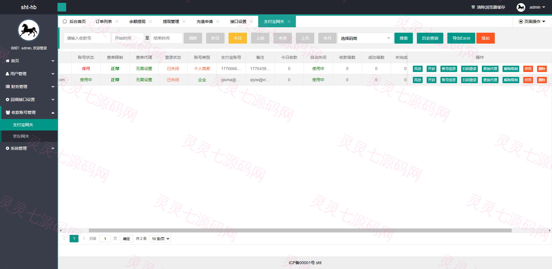
Task: Click the 昨日 filter button
Action: click(215, 38)
